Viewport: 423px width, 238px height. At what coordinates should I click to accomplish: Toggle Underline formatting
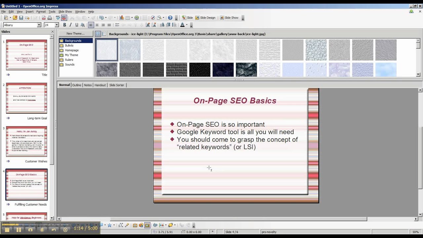(77, 25)
